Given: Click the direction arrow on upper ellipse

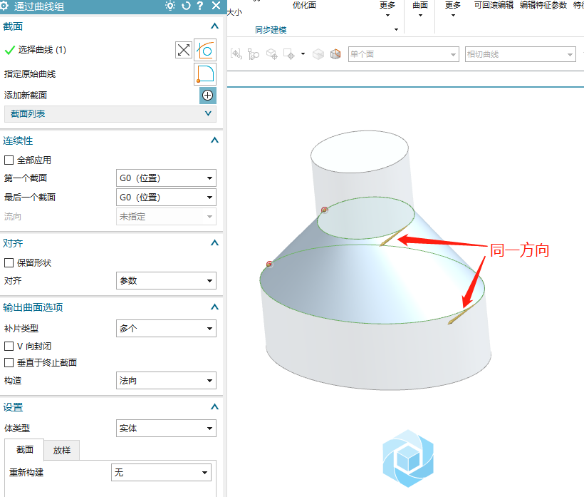Looking at the screenshot, I should [392, 237].
